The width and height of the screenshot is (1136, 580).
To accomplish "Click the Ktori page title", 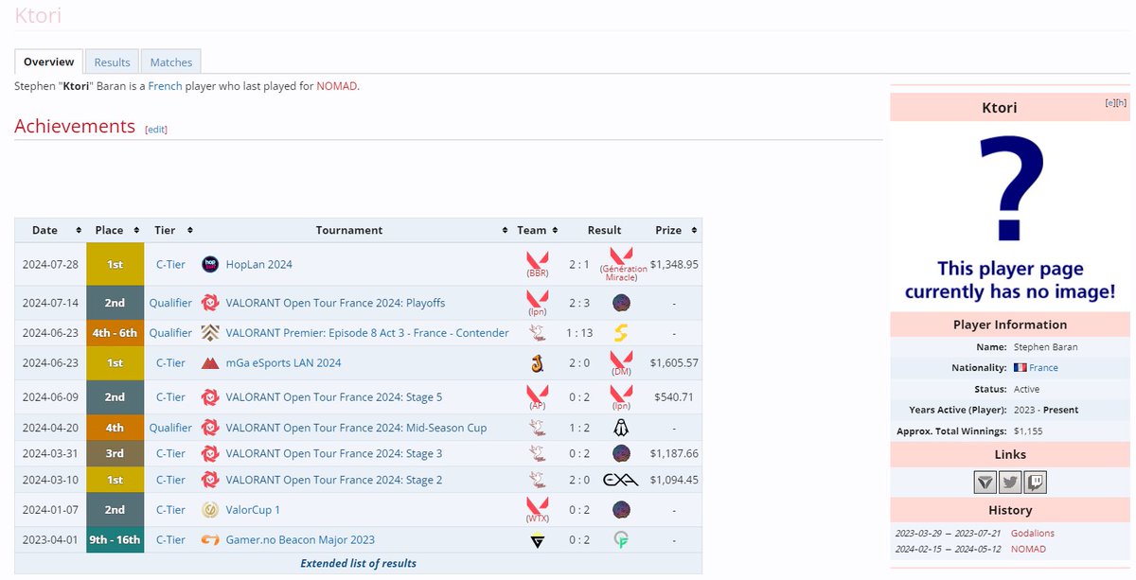I will (x=39, y=15).
